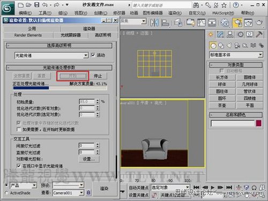The image size is (268, 201).
Task: Open the Layer Manager icon
Action: click(178, 23)
